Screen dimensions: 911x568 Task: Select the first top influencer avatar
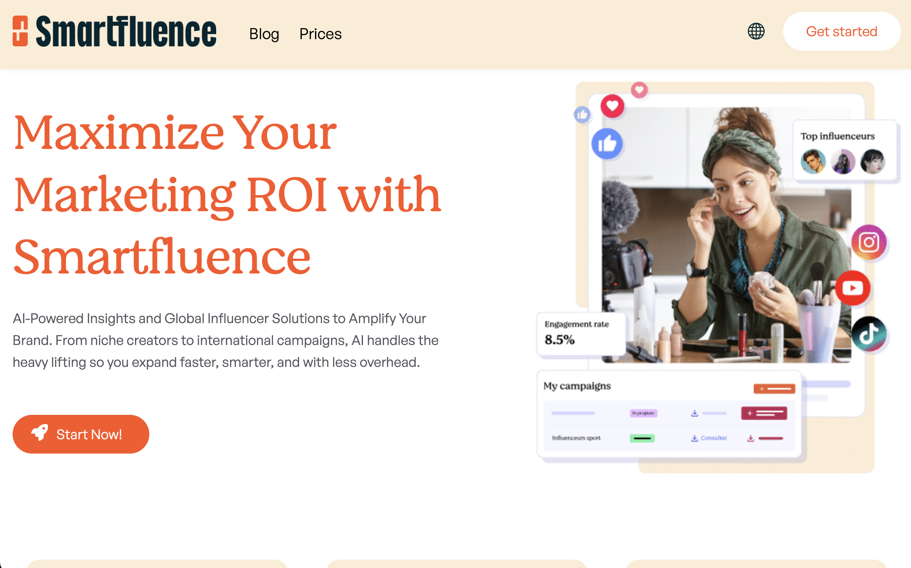[813, 162]
